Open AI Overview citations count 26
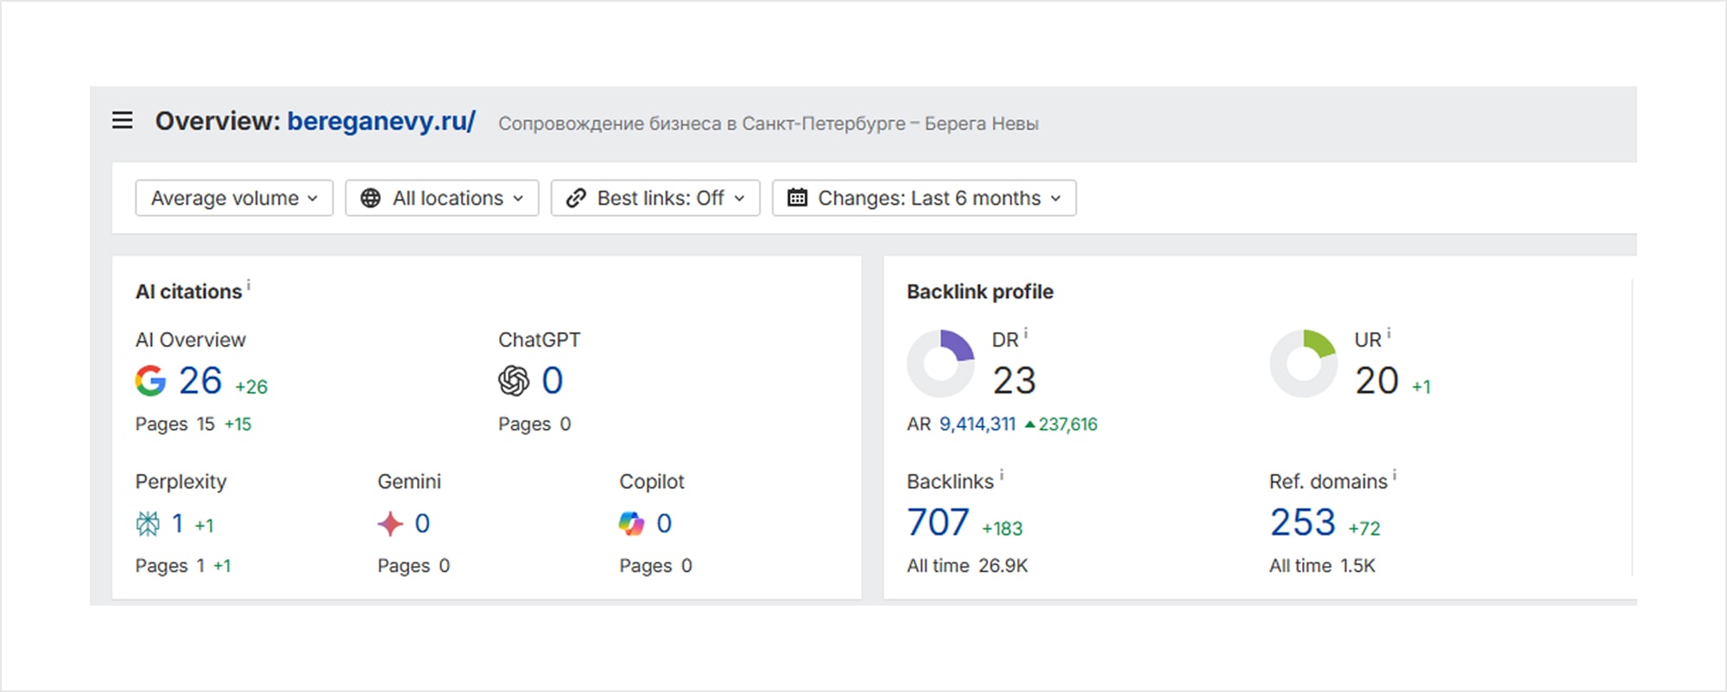 200,381
